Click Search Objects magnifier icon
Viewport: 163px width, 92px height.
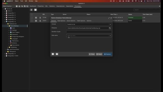[x=25, y=6]
